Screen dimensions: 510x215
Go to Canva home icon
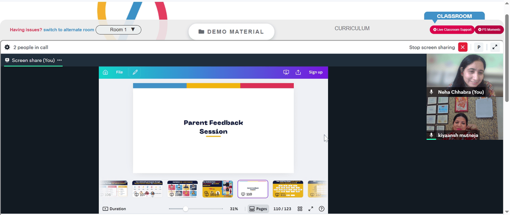(x=106, y=72)
